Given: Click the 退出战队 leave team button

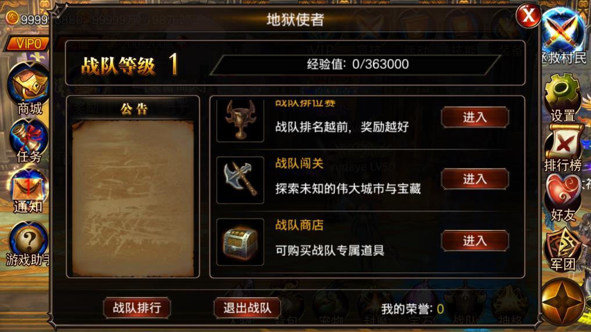Looking at the screenshot, I should tap(247, 308).
